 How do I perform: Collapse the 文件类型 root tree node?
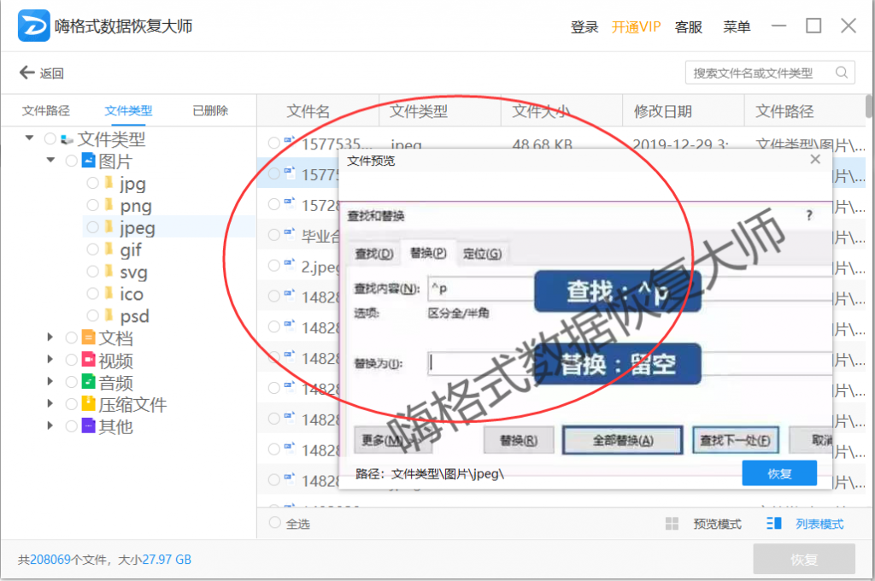[29, 138]
